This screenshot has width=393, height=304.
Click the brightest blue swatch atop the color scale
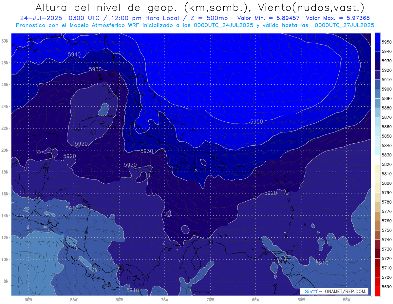click(378, 37)
